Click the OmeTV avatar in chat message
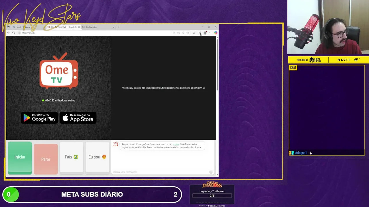369x207 pixels. tap(115, 144)
